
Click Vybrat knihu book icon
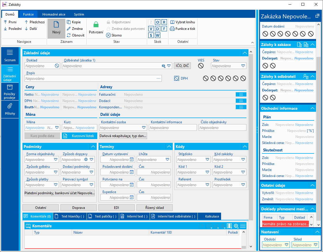[x=172, y=22]
